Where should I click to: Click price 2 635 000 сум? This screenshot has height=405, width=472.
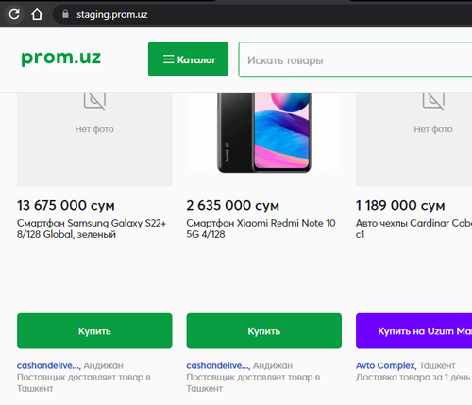pos(233,205)
